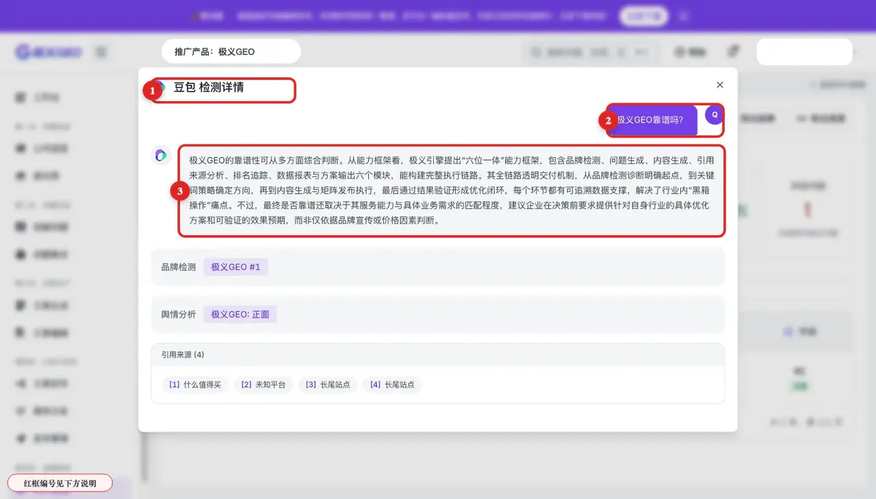Select the 极义GEO #1 brand tag
The width and height of the screenshot is (876, 499).
[235, 267]
